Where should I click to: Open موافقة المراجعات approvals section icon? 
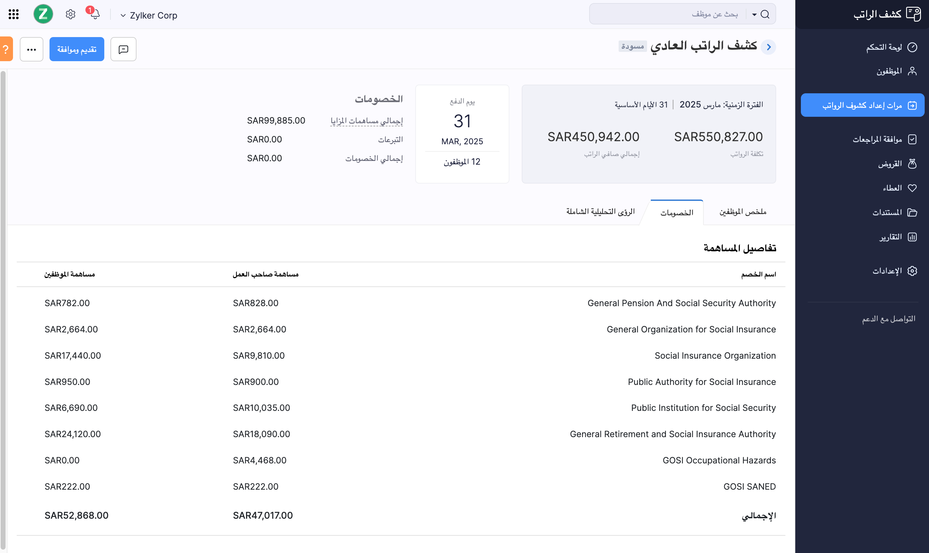(913, 139)
